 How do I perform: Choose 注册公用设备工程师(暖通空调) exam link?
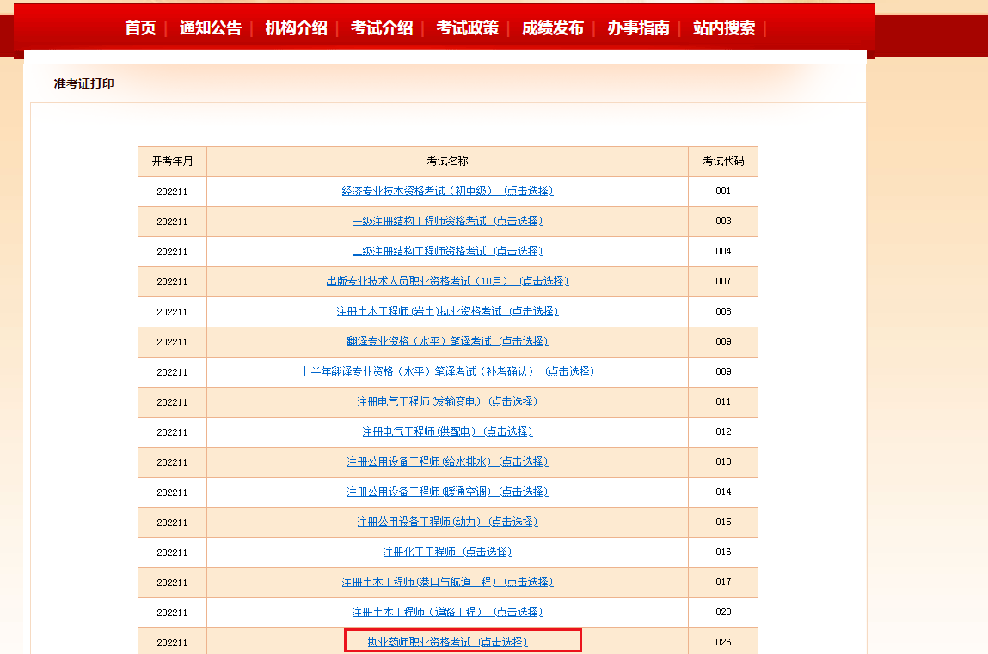coord(447,492)
